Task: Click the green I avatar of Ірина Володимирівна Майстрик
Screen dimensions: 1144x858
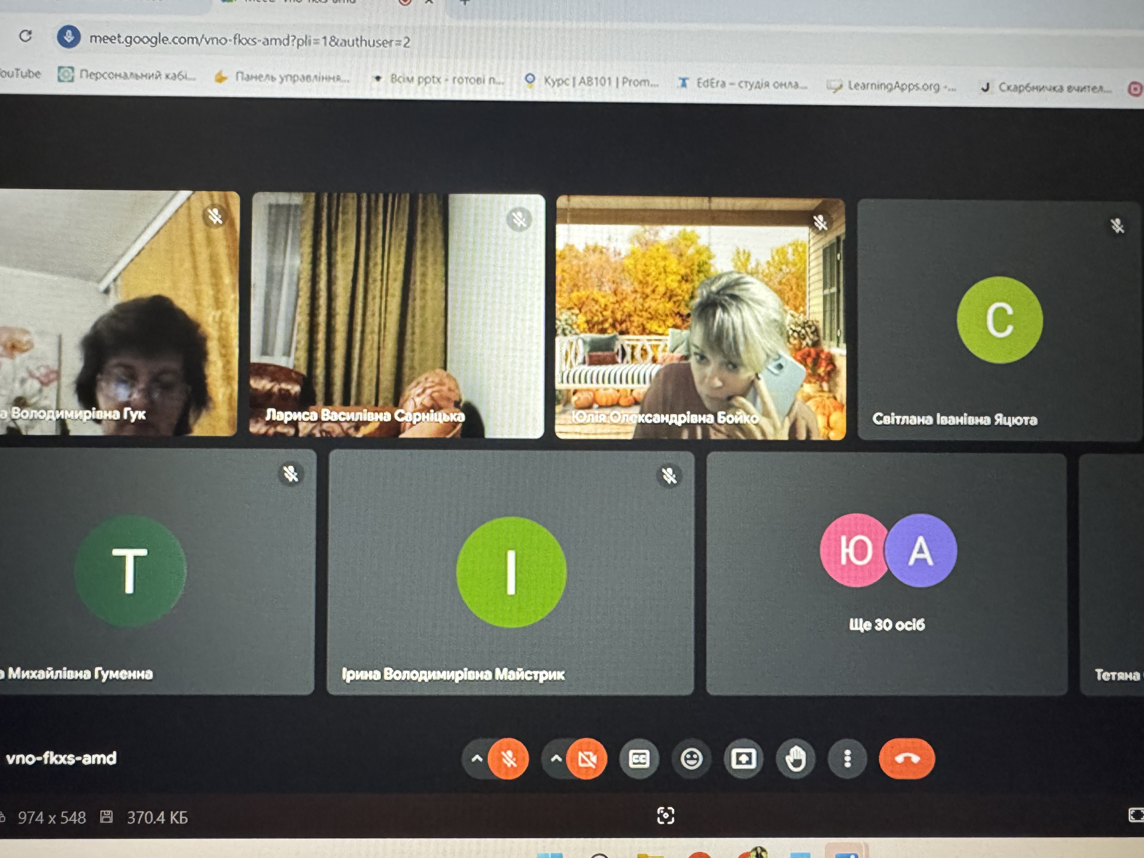Action: pos(511,572)
